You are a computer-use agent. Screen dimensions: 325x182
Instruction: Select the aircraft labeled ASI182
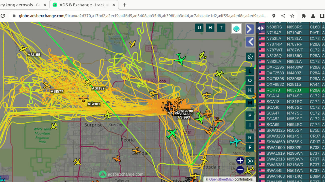click(x=88, y=82)
